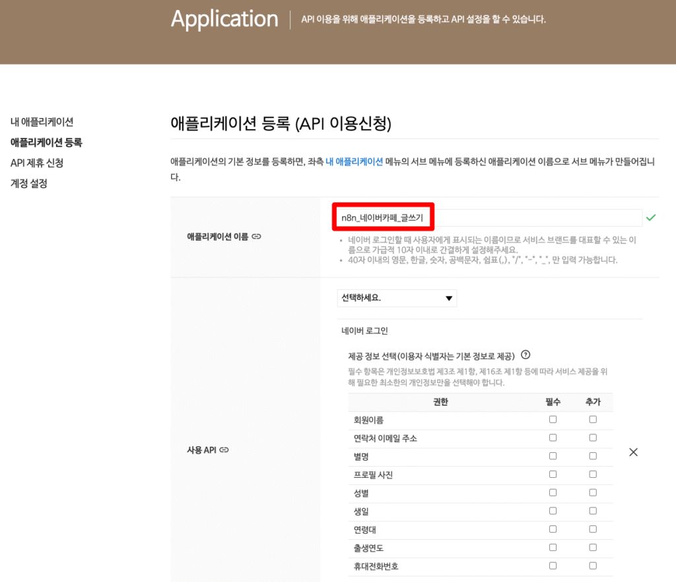The width and height of the screenshot is (676, 582).
Task: Go to API 제휴 신청 menu
Action: 37,163
